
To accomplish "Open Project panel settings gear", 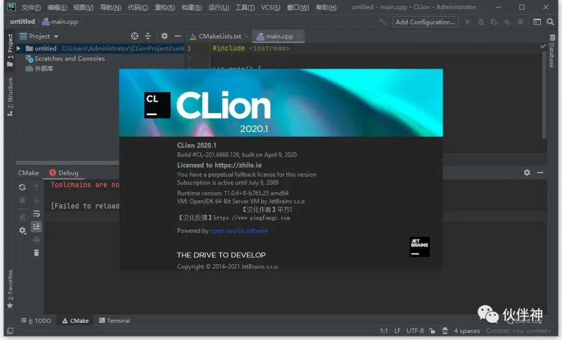I will [x=164, y=36].
